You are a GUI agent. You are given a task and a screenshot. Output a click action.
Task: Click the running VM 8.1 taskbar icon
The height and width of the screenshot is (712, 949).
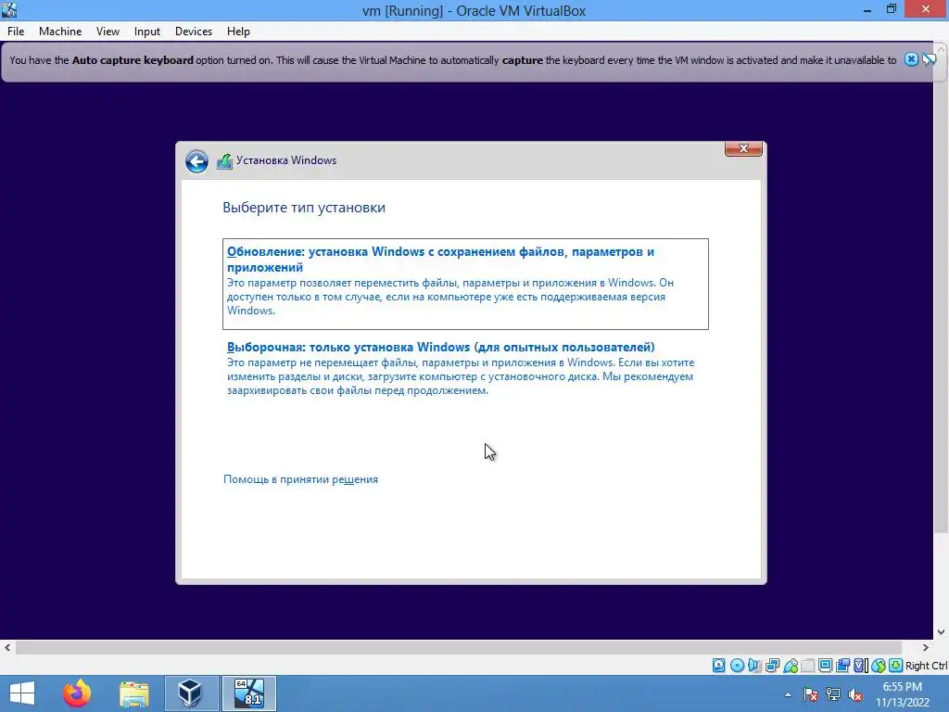(x=248, y=693)
